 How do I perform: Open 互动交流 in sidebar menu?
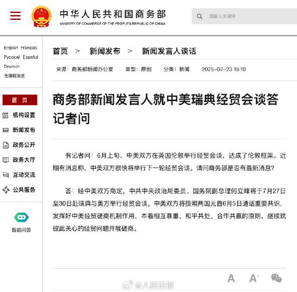coord(24,175)
